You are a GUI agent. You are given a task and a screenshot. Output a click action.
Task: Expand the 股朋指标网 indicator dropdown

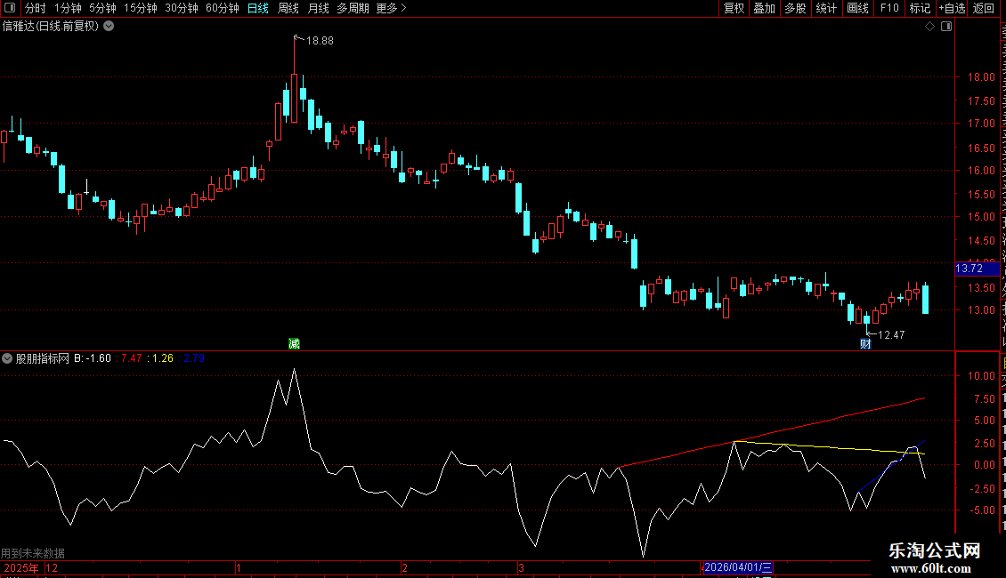click(x=7, y=358)
